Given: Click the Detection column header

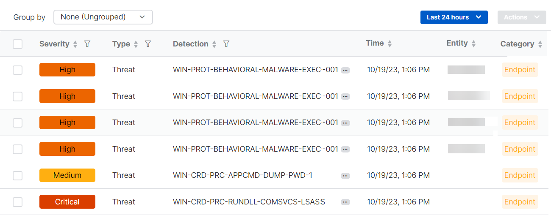Looking at the screenshot, I should 190,44.
